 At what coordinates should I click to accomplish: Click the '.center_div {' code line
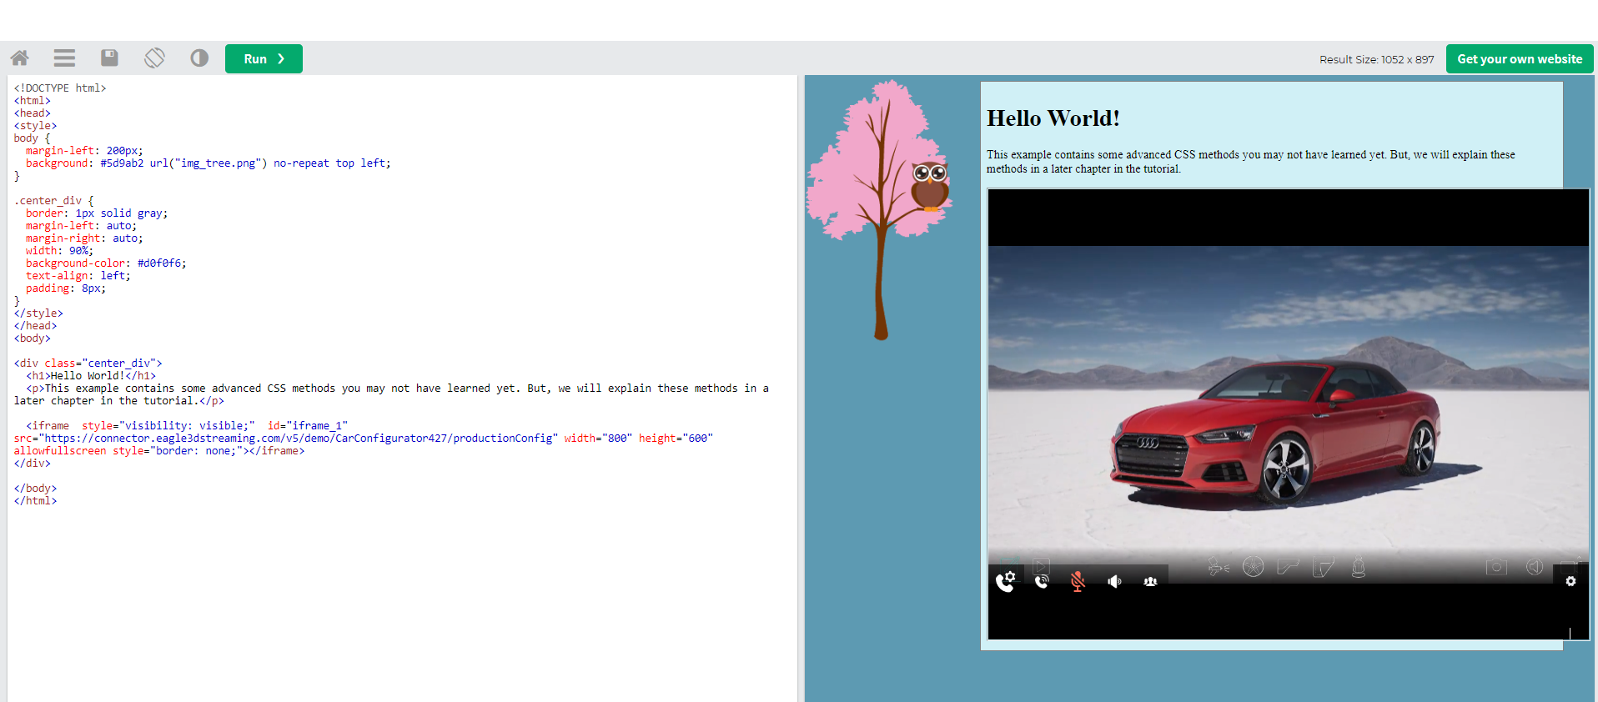pyautogui.click(x=54, y=200)
